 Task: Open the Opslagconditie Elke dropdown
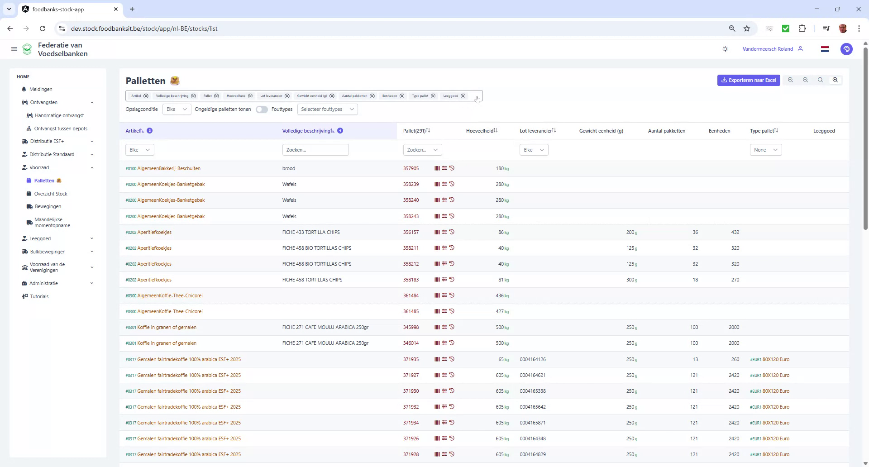pos(177,109)
